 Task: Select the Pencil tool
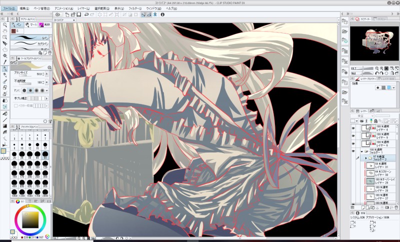tap(5, 75)
